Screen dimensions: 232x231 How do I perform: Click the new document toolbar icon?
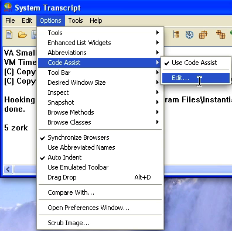click(9, 35)
